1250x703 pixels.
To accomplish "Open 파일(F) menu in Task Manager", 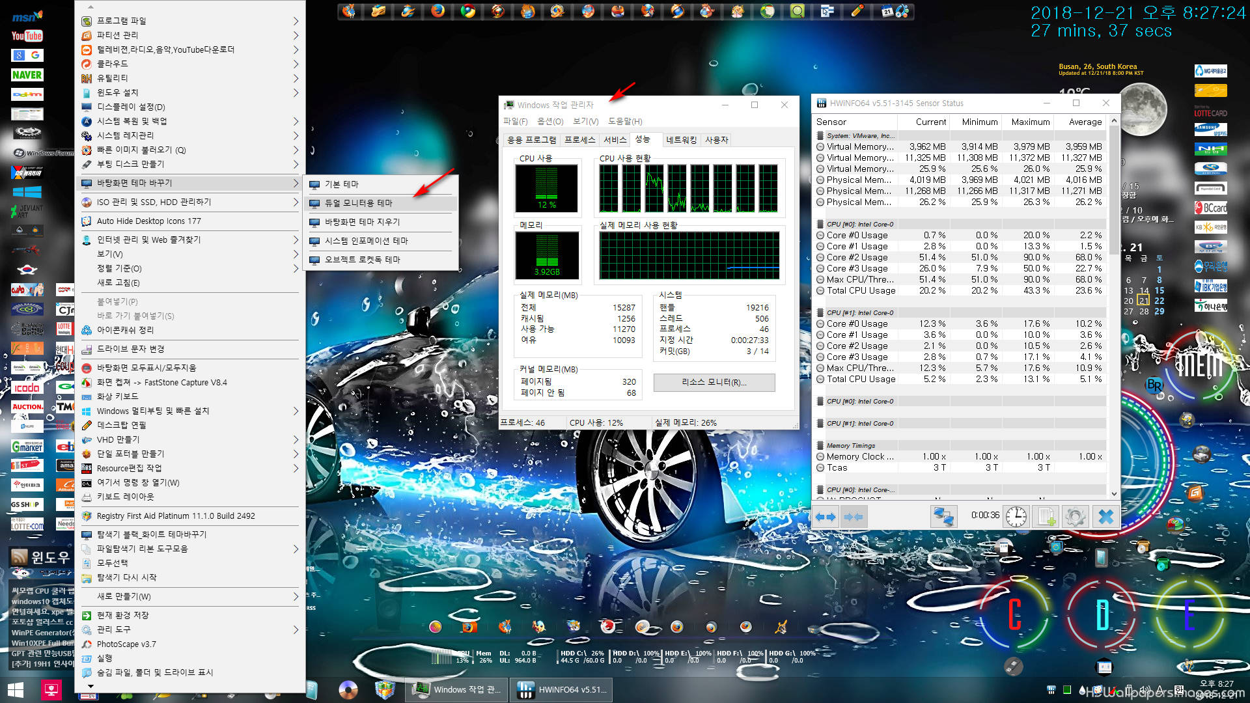I will coord(515,122).
